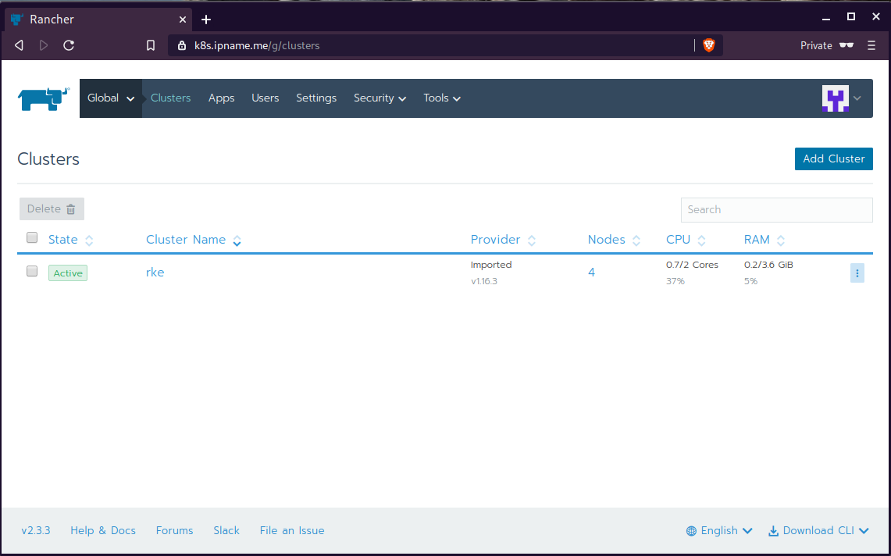Click the Delete trash icon
Viewport: 891px width, 556px height.
[x=71, y=208]
